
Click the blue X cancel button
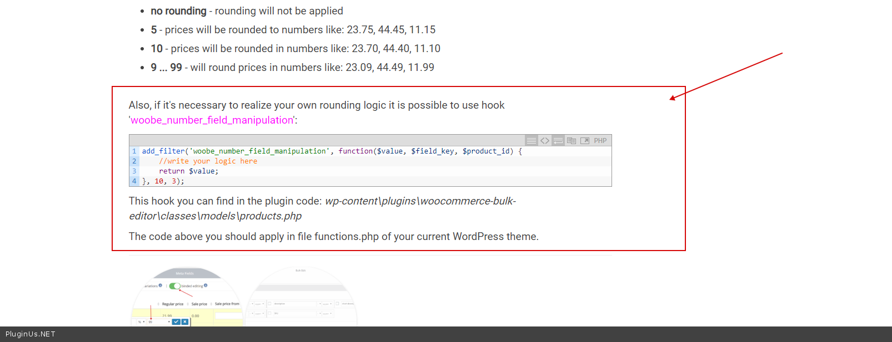185,321
